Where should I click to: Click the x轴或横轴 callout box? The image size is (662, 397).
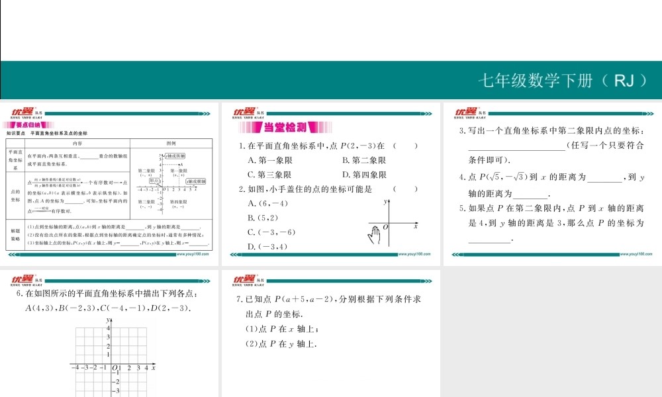click(196, 181)
